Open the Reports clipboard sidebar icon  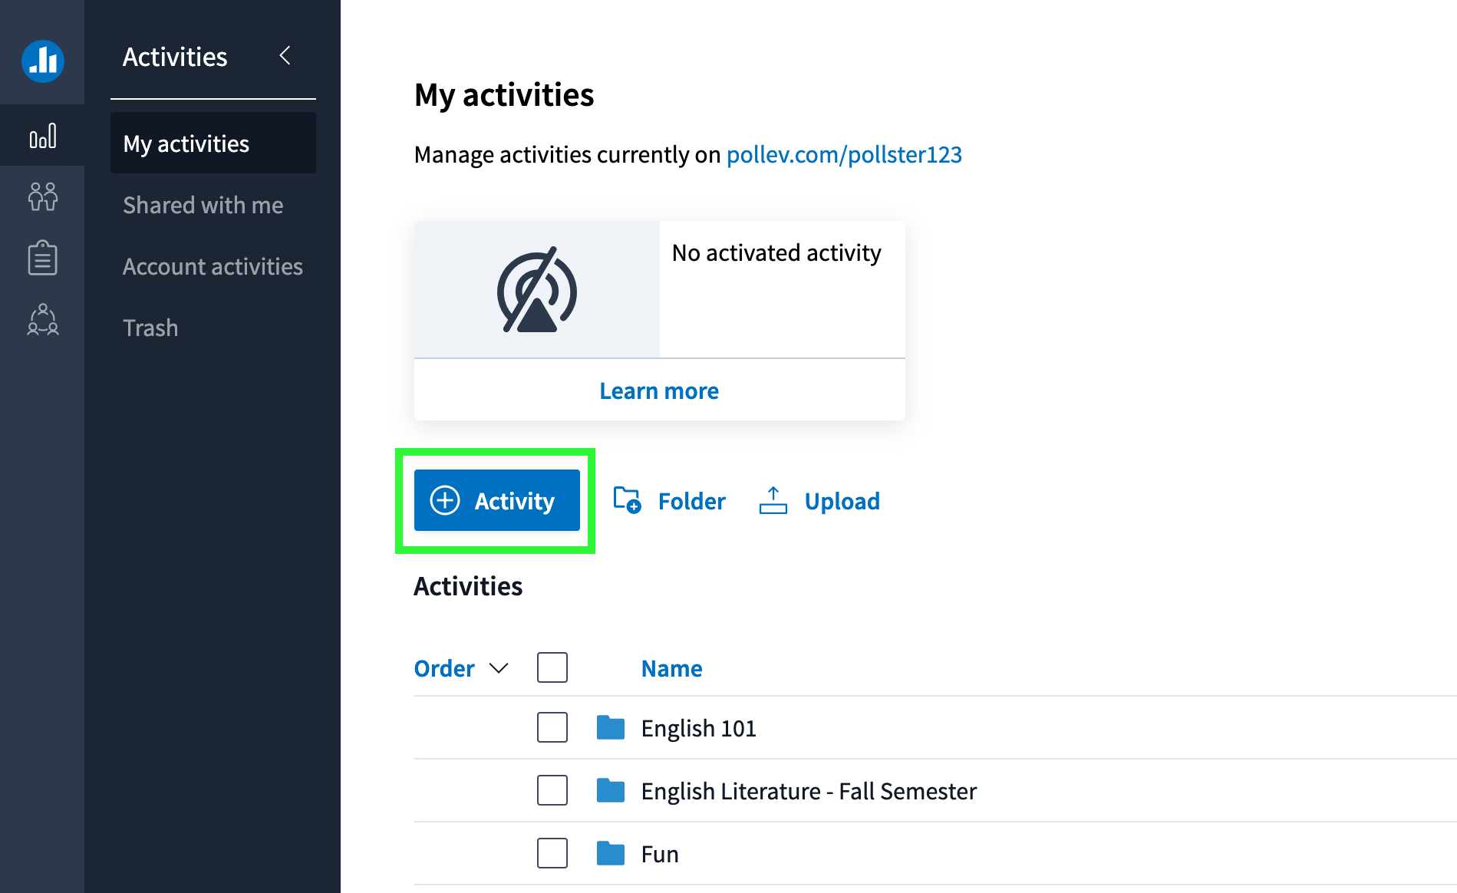coord(42,258)
